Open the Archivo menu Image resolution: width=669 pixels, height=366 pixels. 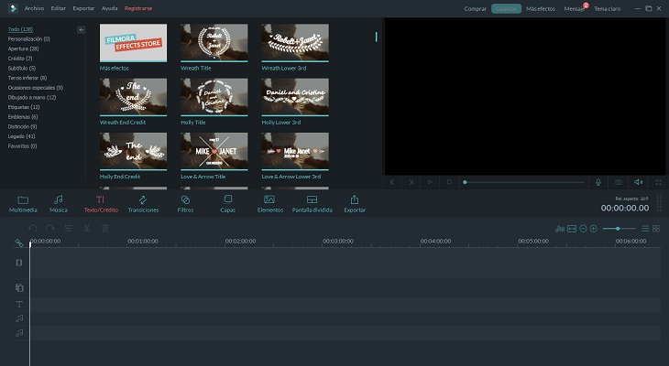coord(34,7)
